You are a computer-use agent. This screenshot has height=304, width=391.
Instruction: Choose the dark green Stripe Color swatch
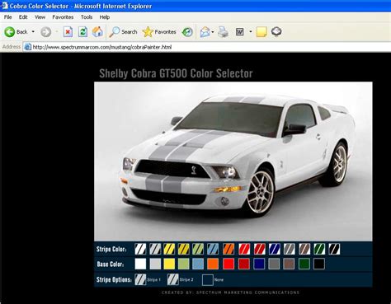(319, 249)
